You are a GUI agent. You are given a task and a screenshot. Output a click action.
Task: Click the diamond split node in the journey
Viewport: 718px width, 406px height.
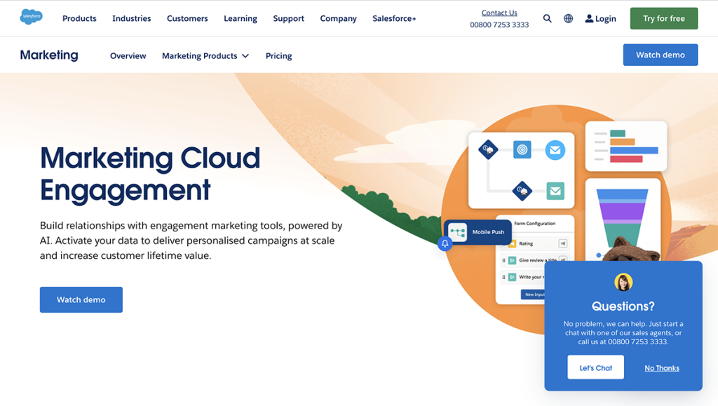(489, 150)
